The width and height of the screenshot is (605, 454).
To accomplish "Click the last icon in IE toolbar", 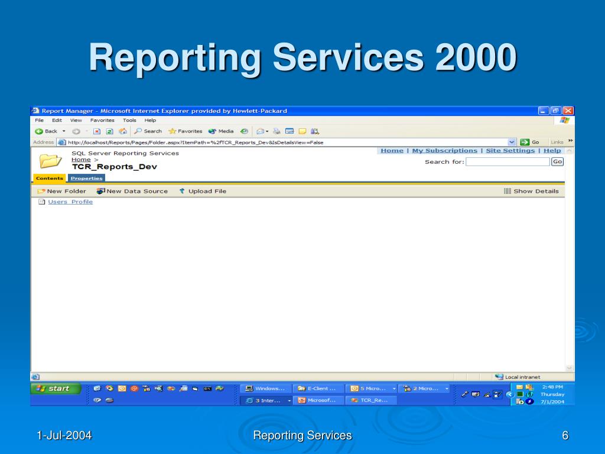I will tap(315, 131).
